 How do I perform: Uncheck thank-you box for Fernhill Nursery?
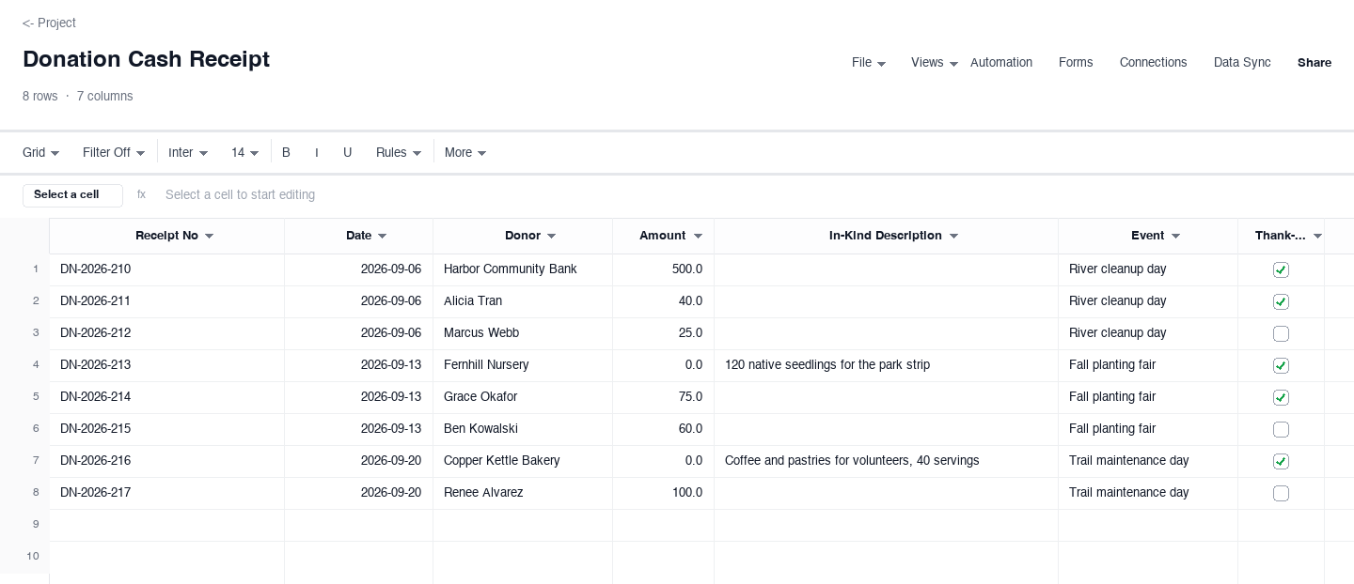(1281, 366)
